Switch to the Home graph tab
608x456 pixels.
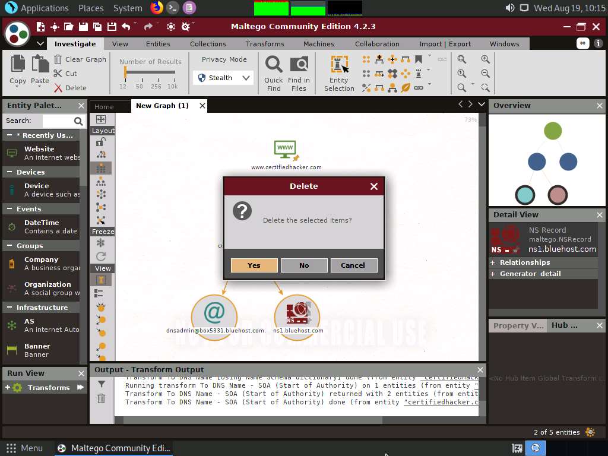click(104, 107)
